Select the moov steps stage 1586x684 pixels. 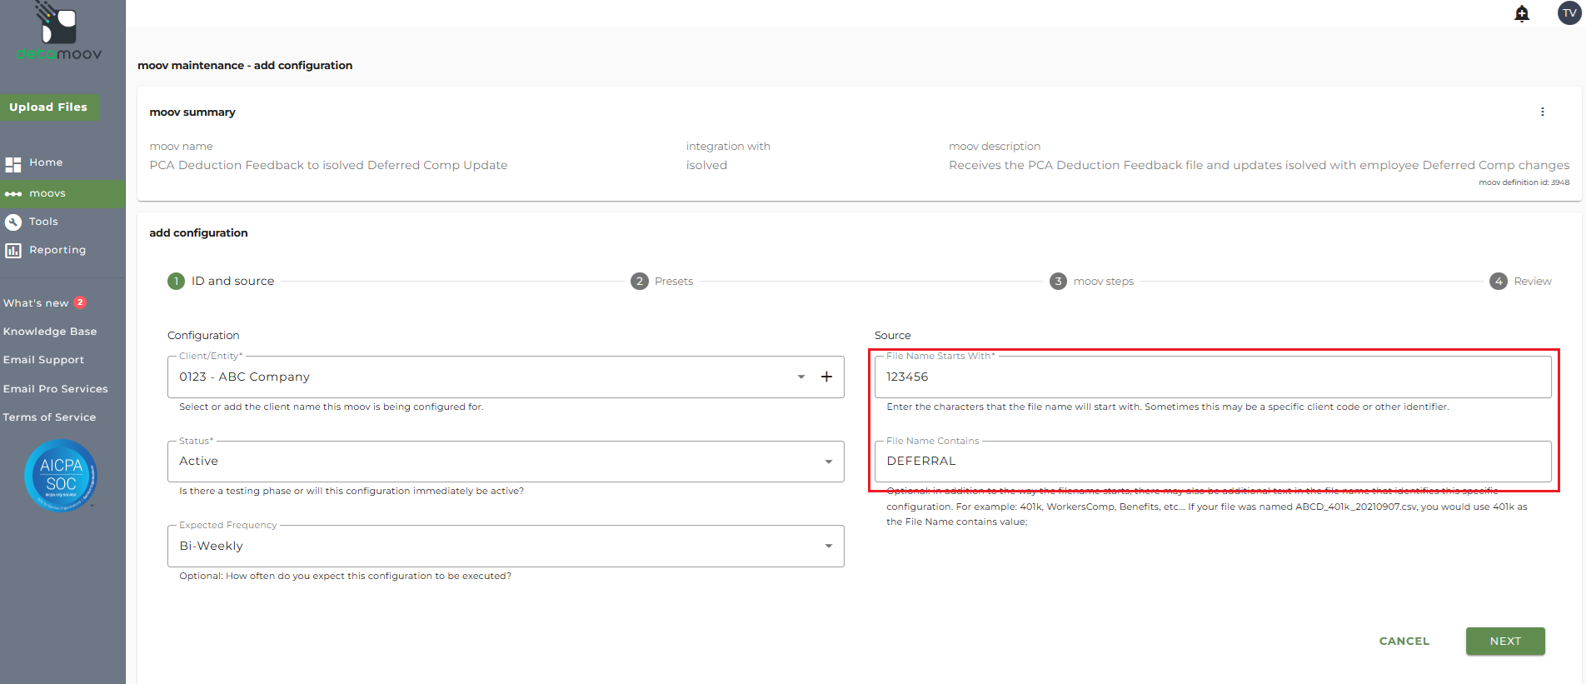1092,282
